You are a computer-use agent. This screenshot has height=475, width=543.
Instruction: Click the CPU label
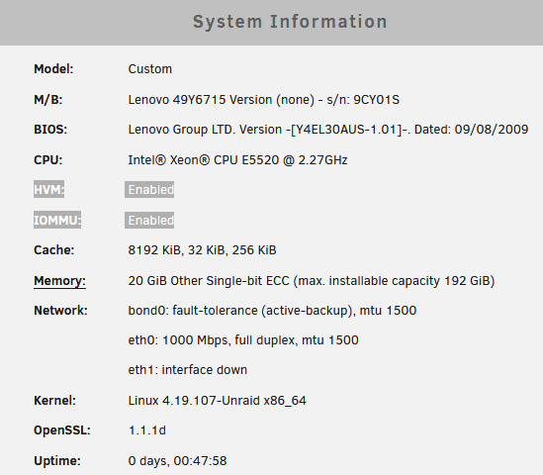48,160
